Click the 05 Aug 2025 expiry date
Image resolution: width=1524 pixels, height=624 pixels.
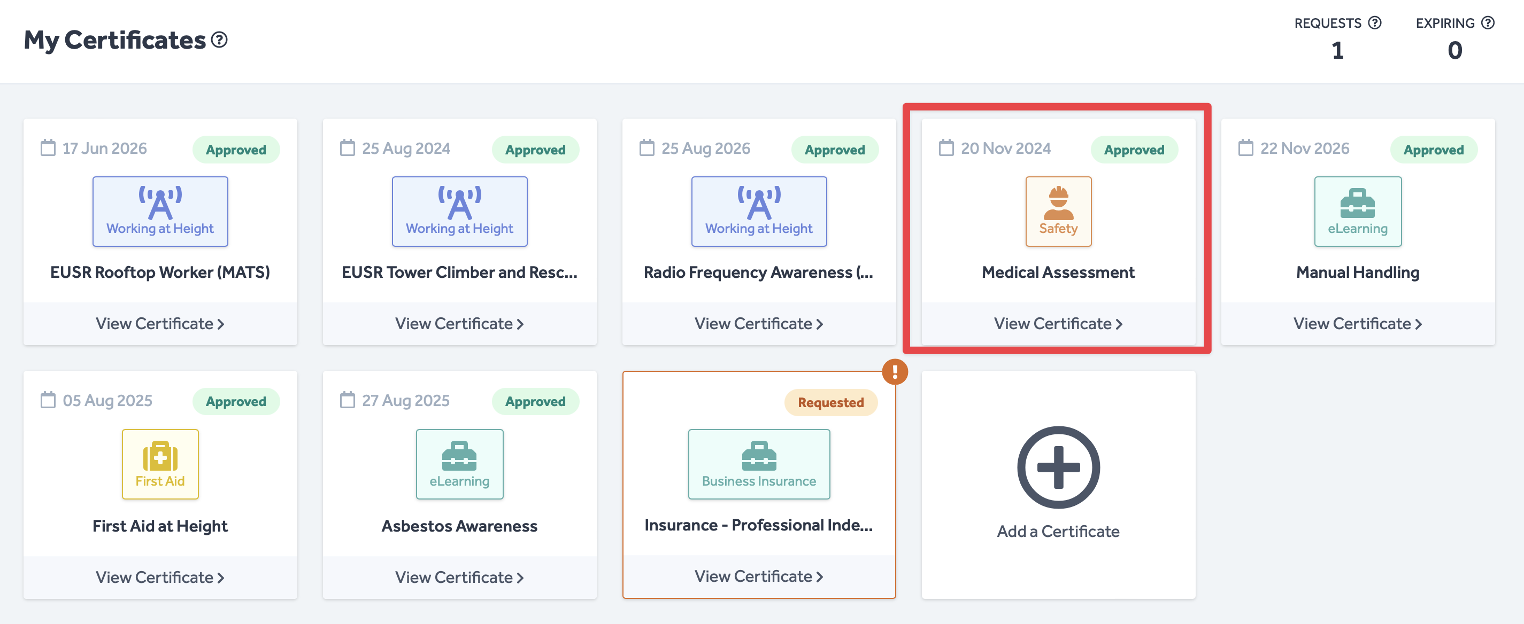(107, 401)
